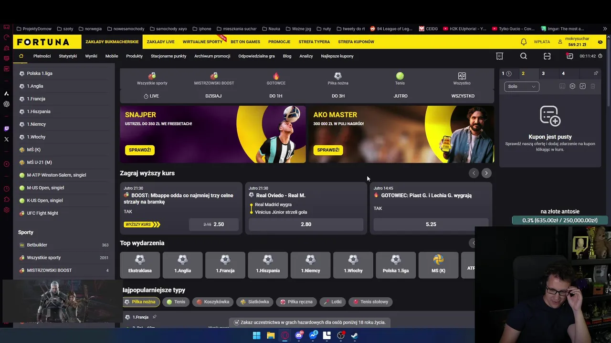Select odds 2.80 Real Oviedo match
The height and width of the screenshot is (343, 611).
pyautogui.click(x=306, y=224)
